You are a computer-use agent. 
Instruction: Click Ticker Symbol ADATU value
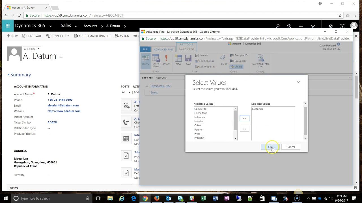point(52,122)
